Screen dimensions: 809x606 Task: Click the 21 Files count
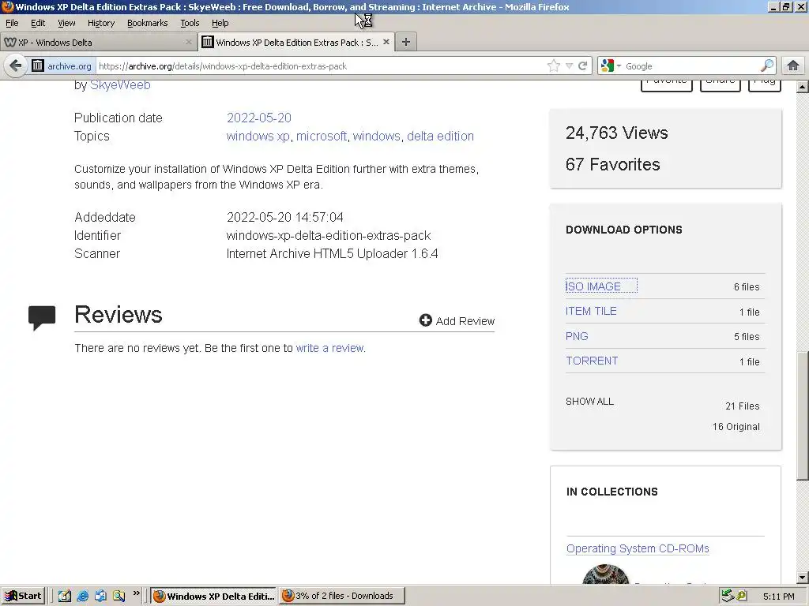coord(743,406)
